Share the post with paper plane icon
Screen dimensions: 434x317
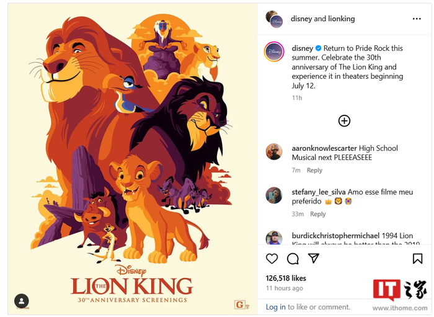click(x=314, y=258)
